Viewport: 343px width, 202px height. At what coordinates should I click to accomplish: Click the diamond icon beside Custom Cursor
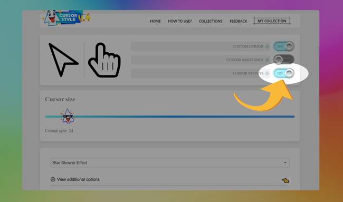267,46
